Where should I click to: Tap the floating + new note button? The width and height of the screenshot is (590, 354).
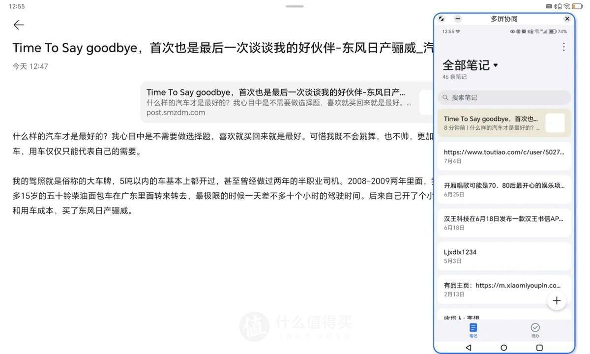click(x=556, y=300)
